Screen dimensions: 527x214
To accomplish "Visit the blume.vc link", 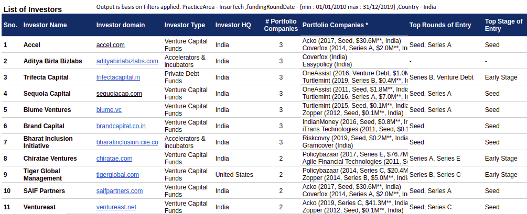I will pos(109,110).
